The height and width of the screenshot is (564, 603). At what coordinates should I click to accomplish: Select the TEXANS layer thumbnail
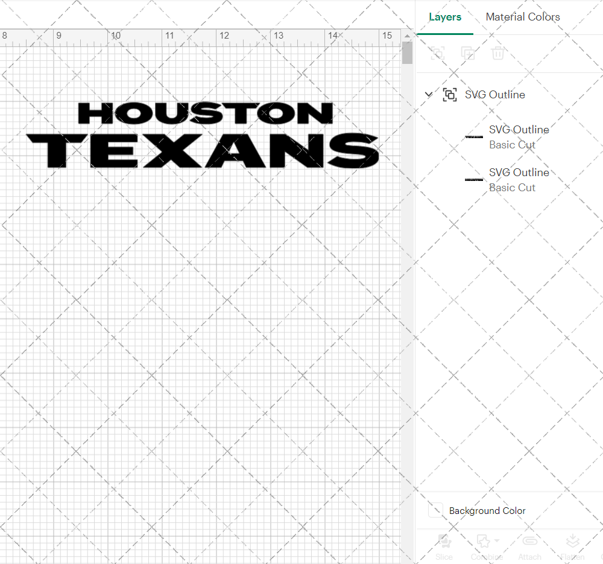click(x=474, y=137)
